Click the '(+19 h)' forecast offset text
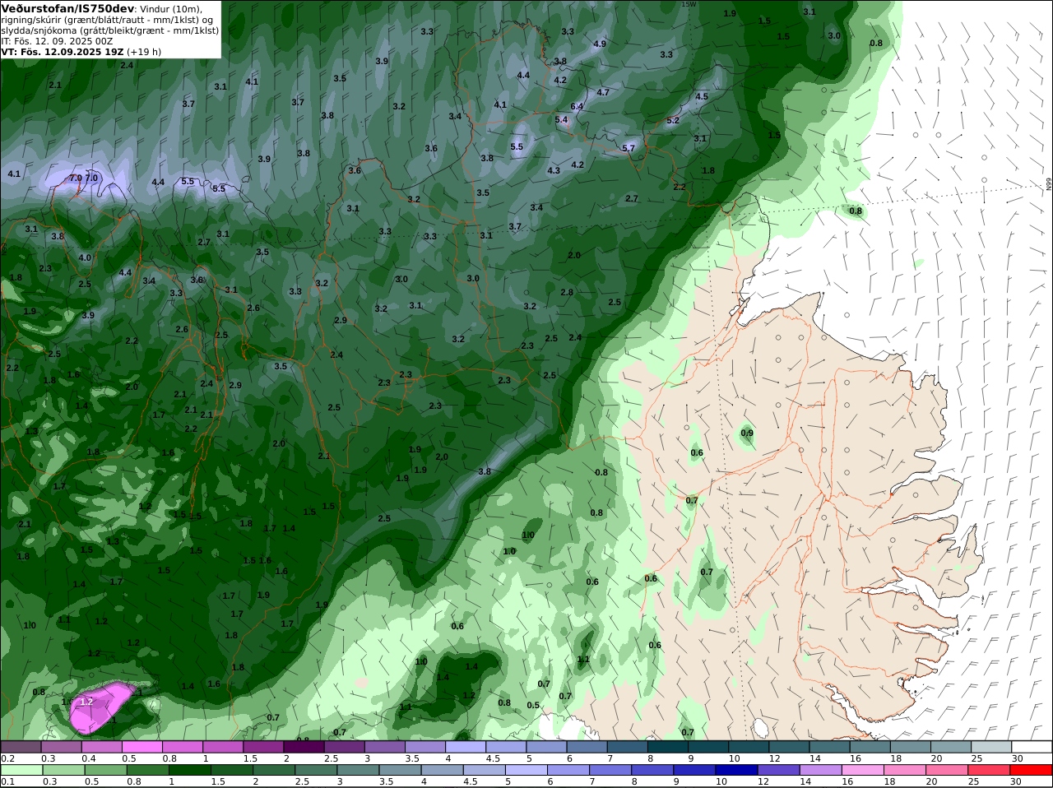The width and height of the screenshot is (1053, 788). pos(144,52)
